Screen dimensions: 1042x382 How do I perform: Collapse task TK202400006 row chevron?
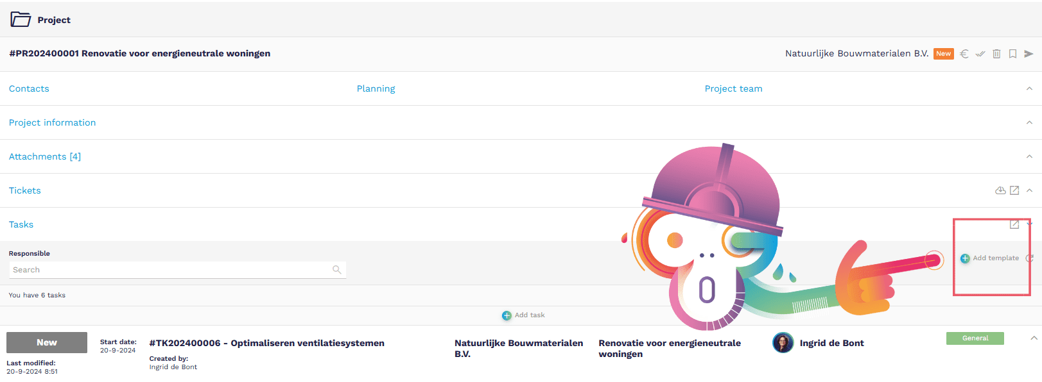[x=1033, y=338]
